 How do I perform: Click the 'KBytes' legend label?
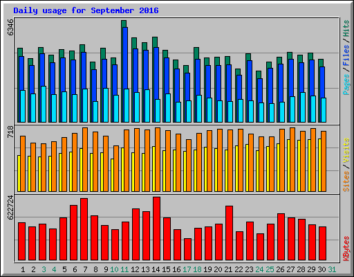pyautogui.click(x=346, y=249)
